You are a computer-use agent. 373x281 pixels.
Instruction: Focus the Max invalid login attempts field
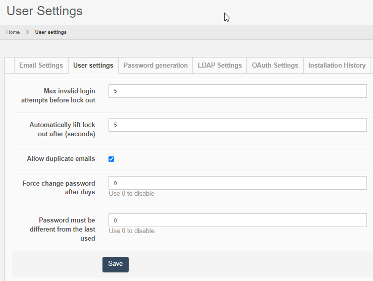tap(237, 91)
